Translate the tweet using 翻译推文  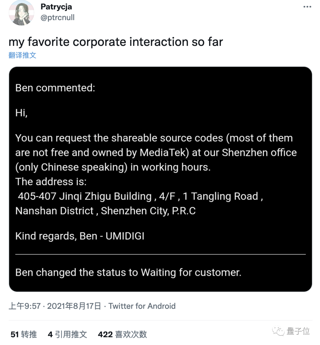click(22, 55)
